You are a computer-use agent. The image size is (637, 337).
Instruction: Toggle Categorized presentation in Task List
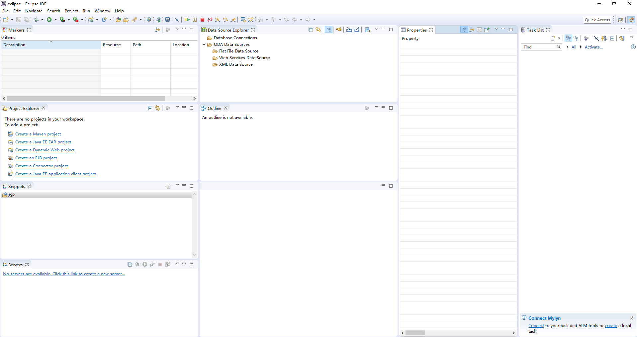click(569, 38)
